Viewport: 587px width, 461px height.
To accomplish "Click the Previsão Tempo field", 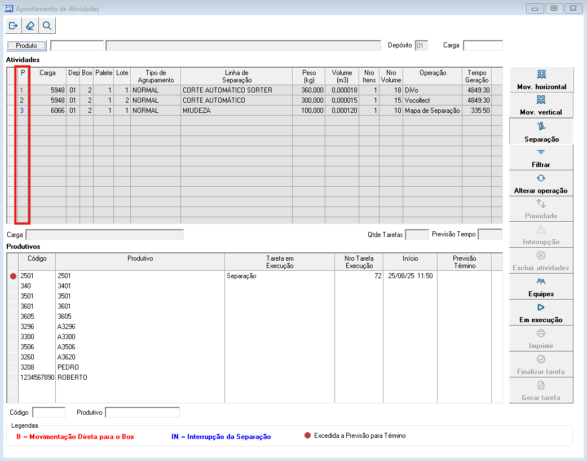I will pos(490,235).
